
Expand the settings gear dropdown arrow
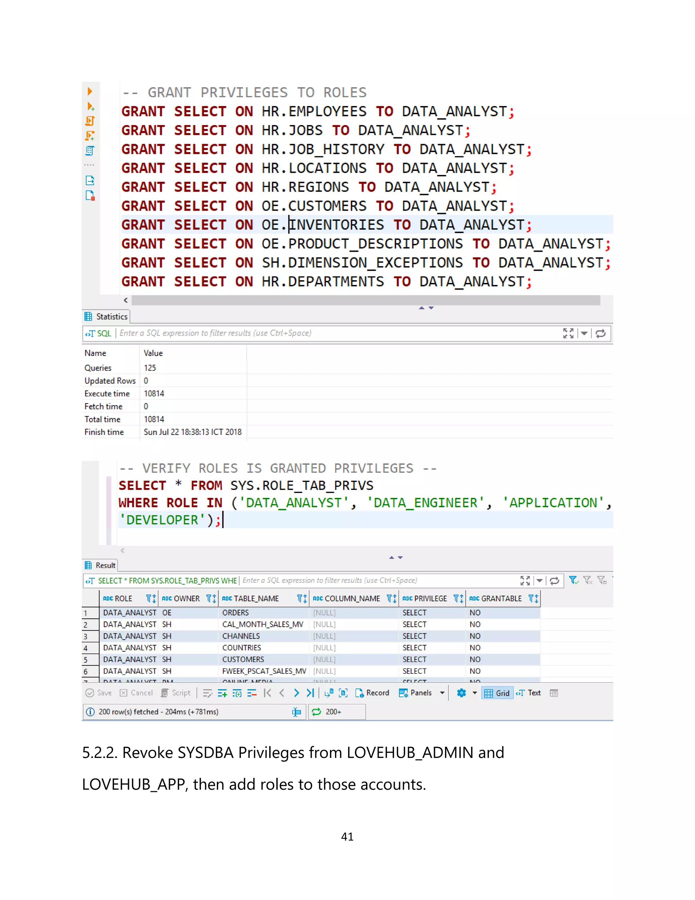pyautogui.click(x=475, y=693)
